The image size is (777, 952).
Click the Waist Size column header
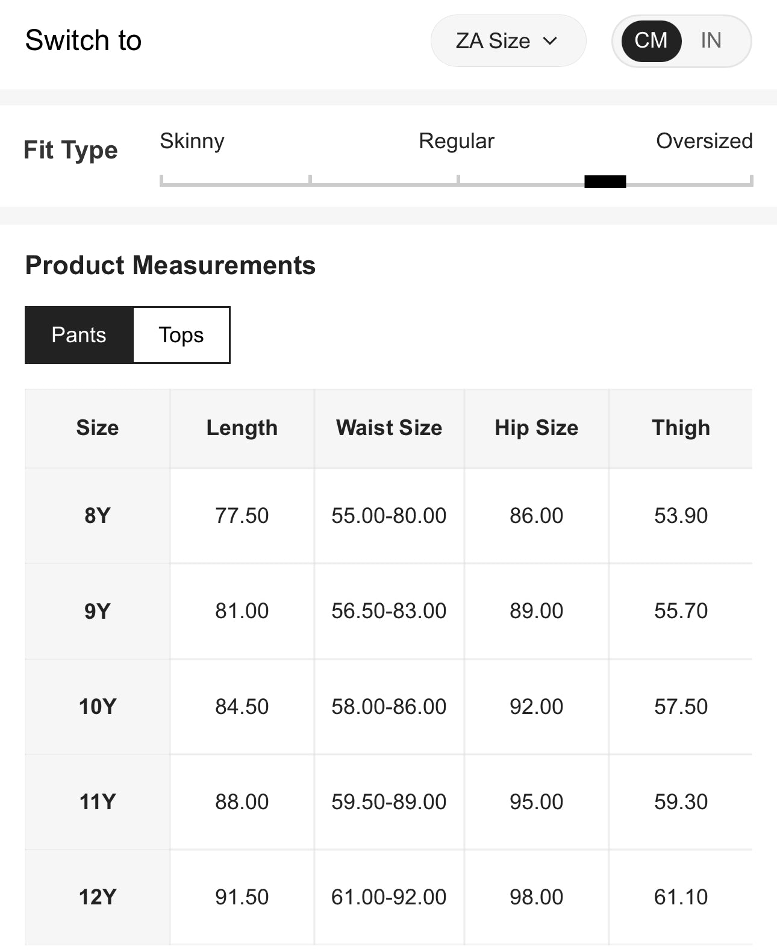pyautogui.click(x=389, y=428)
